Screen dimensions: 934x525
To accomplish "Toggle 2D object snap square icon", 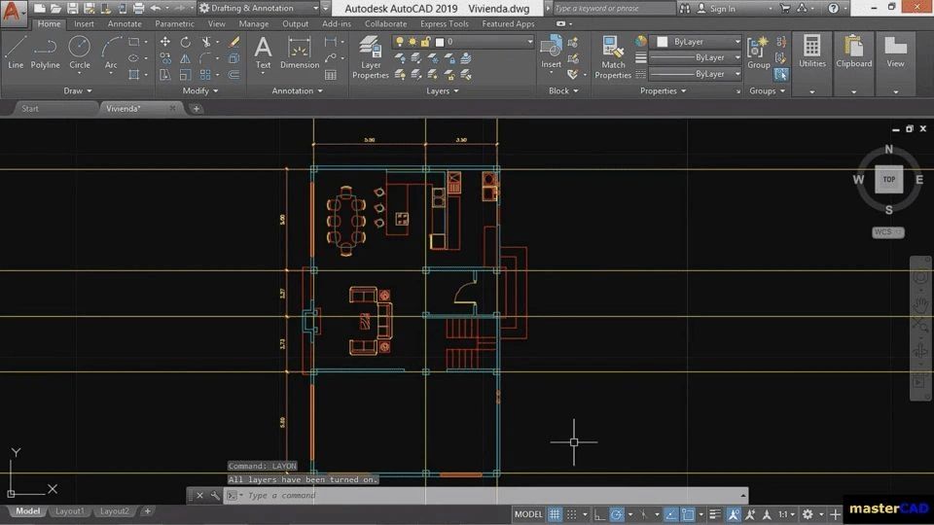I will 688,514.
